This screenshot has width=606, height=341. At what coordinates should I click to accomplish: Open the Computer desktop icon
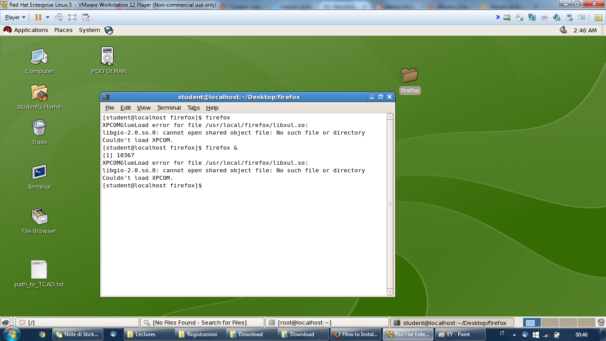tap(39, 57)
